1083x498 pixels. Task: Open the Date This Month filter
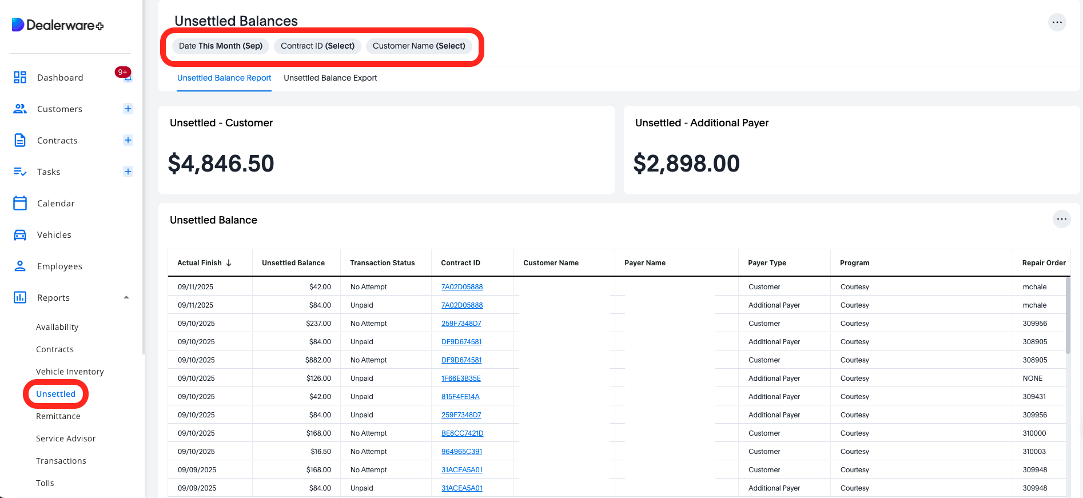(221, 46)
